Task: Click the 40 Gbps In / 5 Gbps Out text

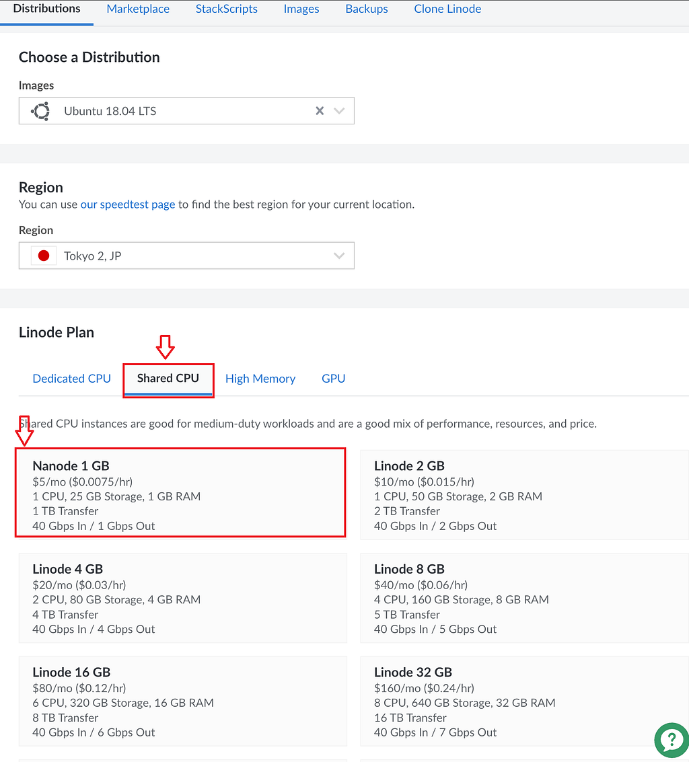Action: tap(435, 630)
